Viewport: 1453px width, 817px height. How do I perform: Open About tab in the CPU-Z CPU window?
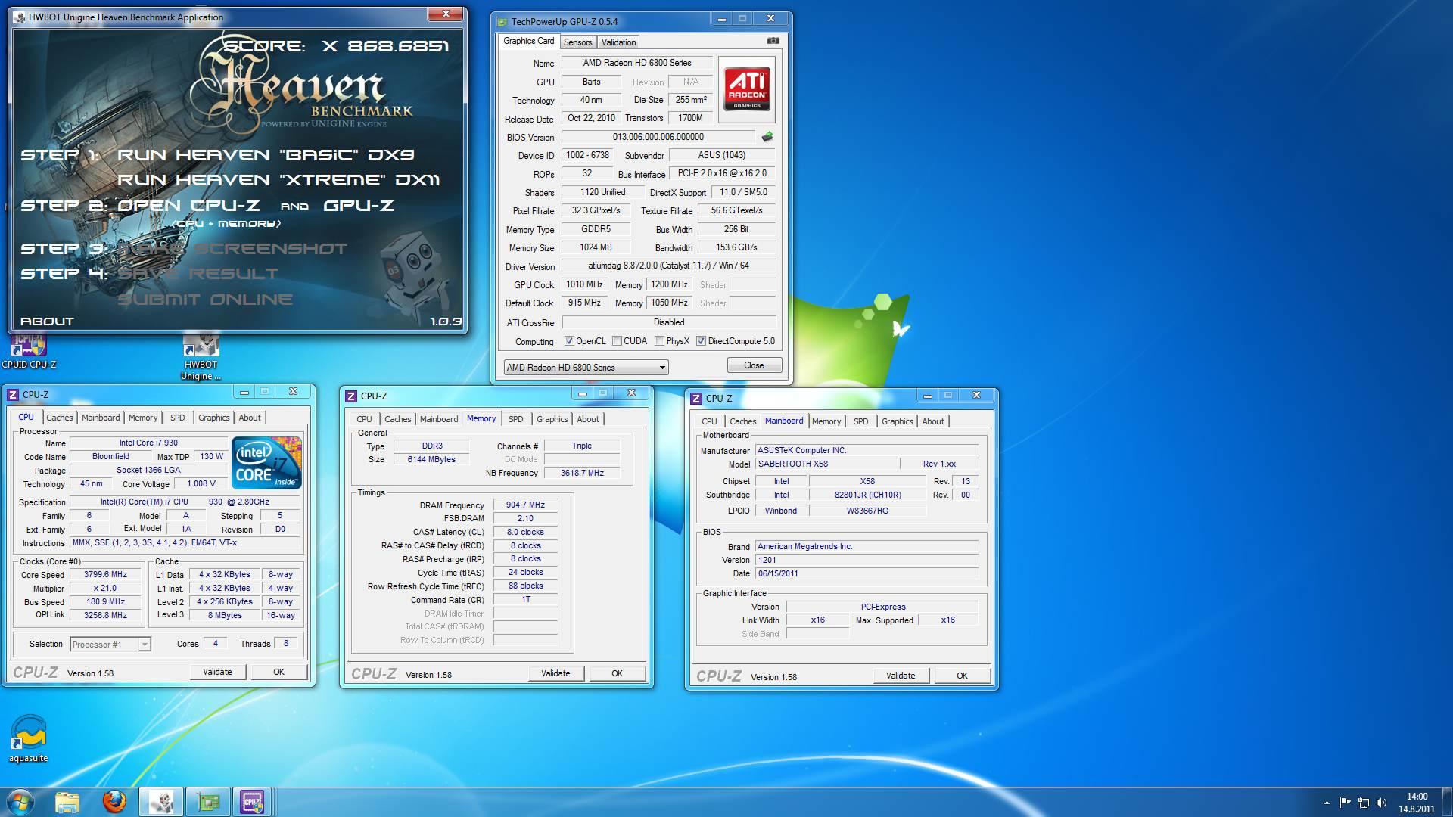250,418
